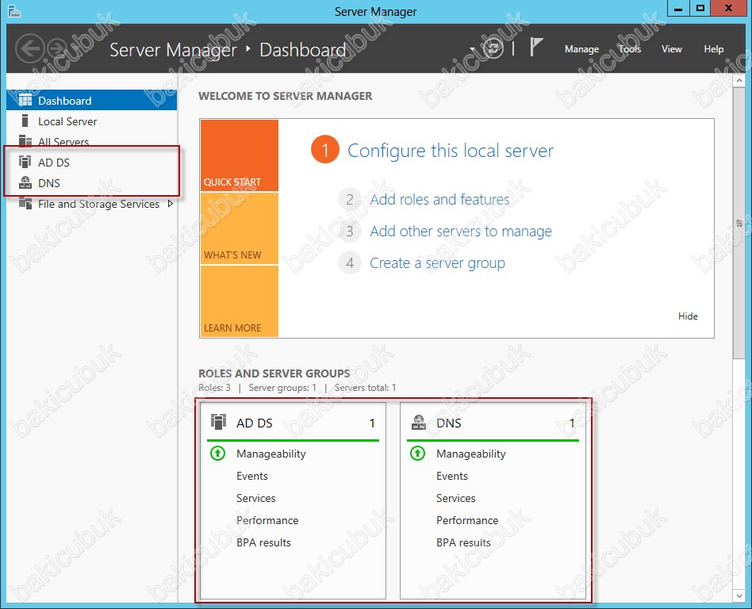Click the Forward navigation arrow

coord(58,48)
